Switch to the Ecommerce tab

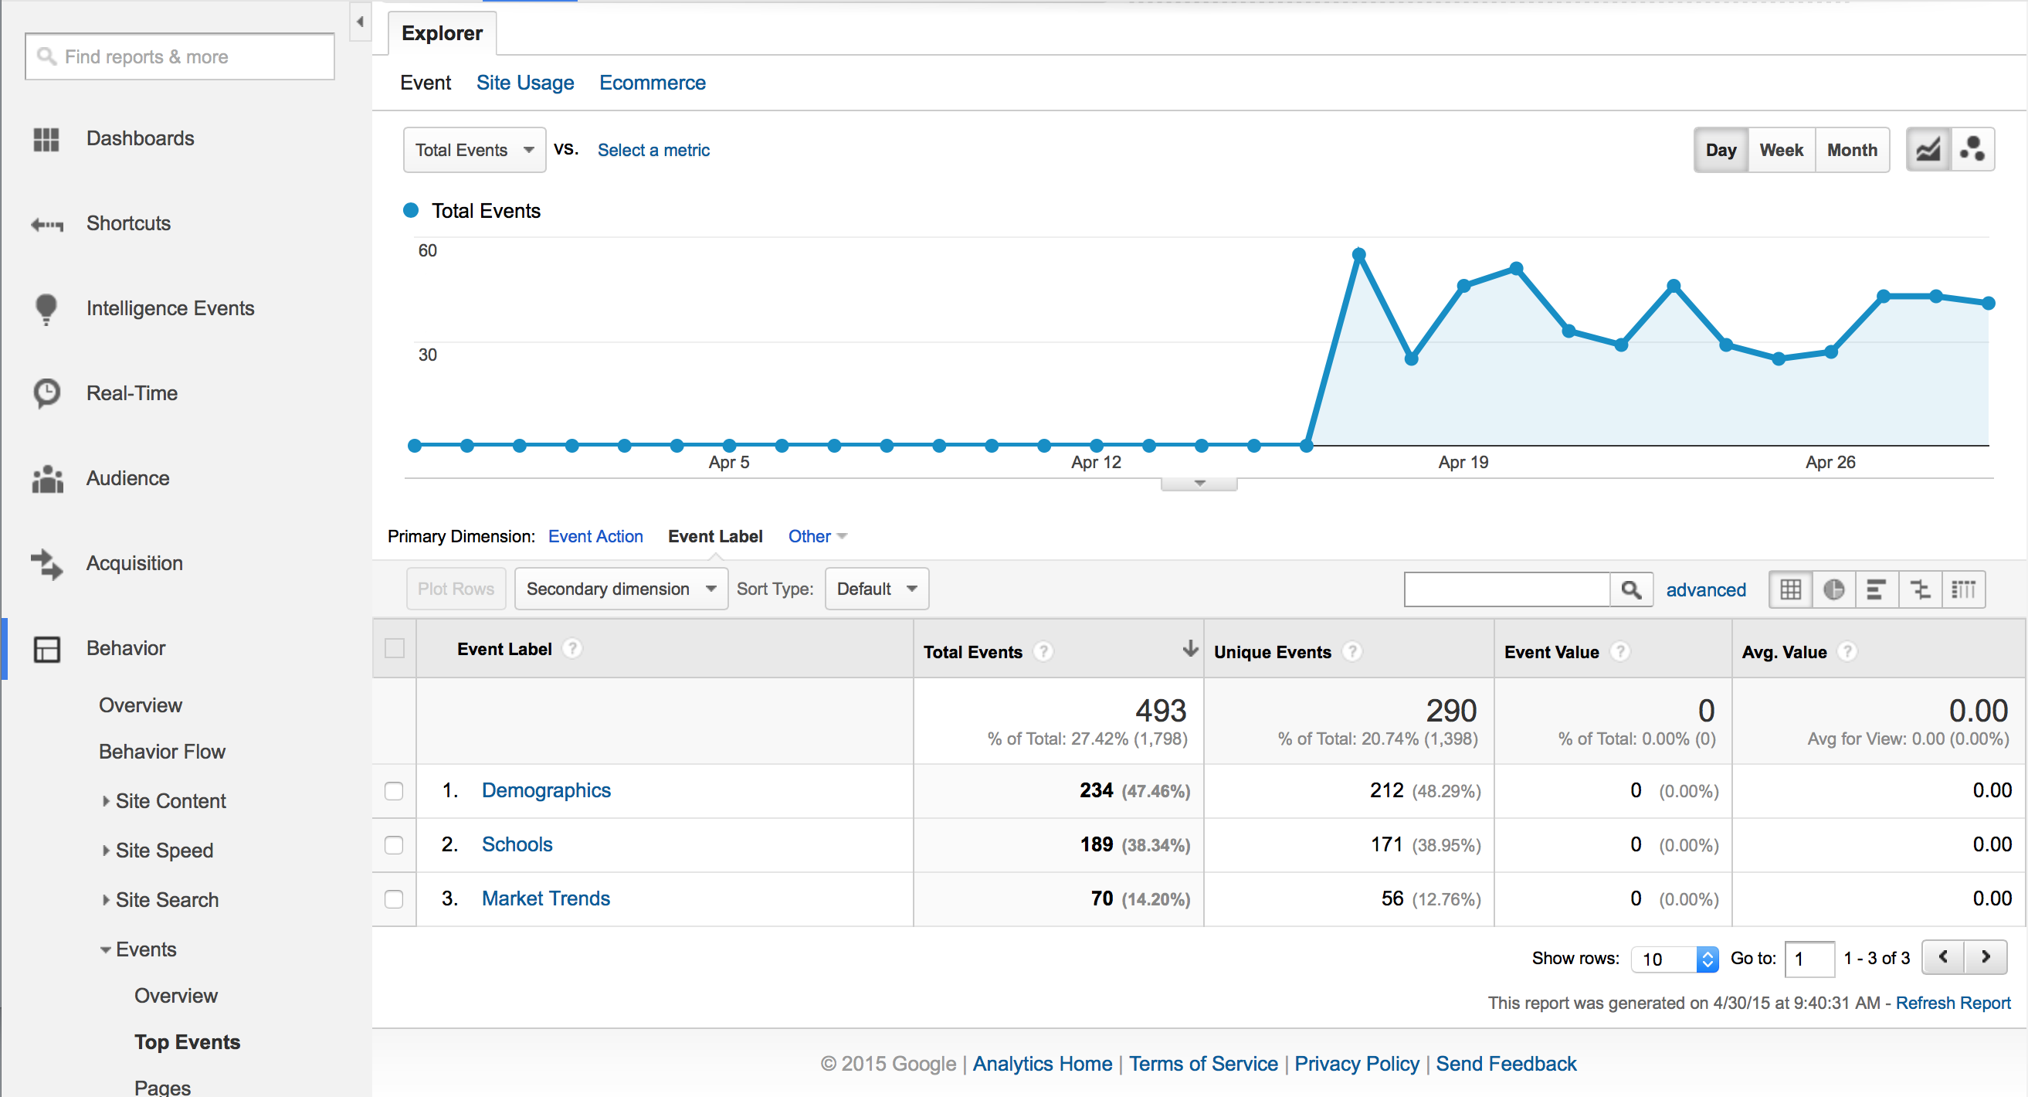point(652,83)
